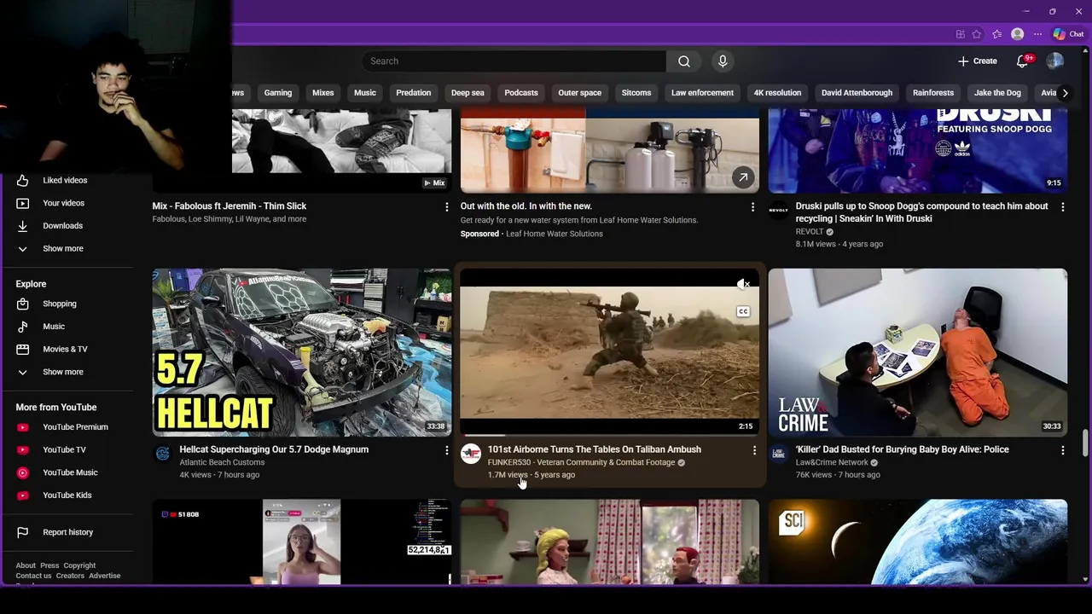Image resolution: width=1092 pixels, height=614 pixels.
Task: Open ad external link arrow icon
Action: tap(743, 178)
